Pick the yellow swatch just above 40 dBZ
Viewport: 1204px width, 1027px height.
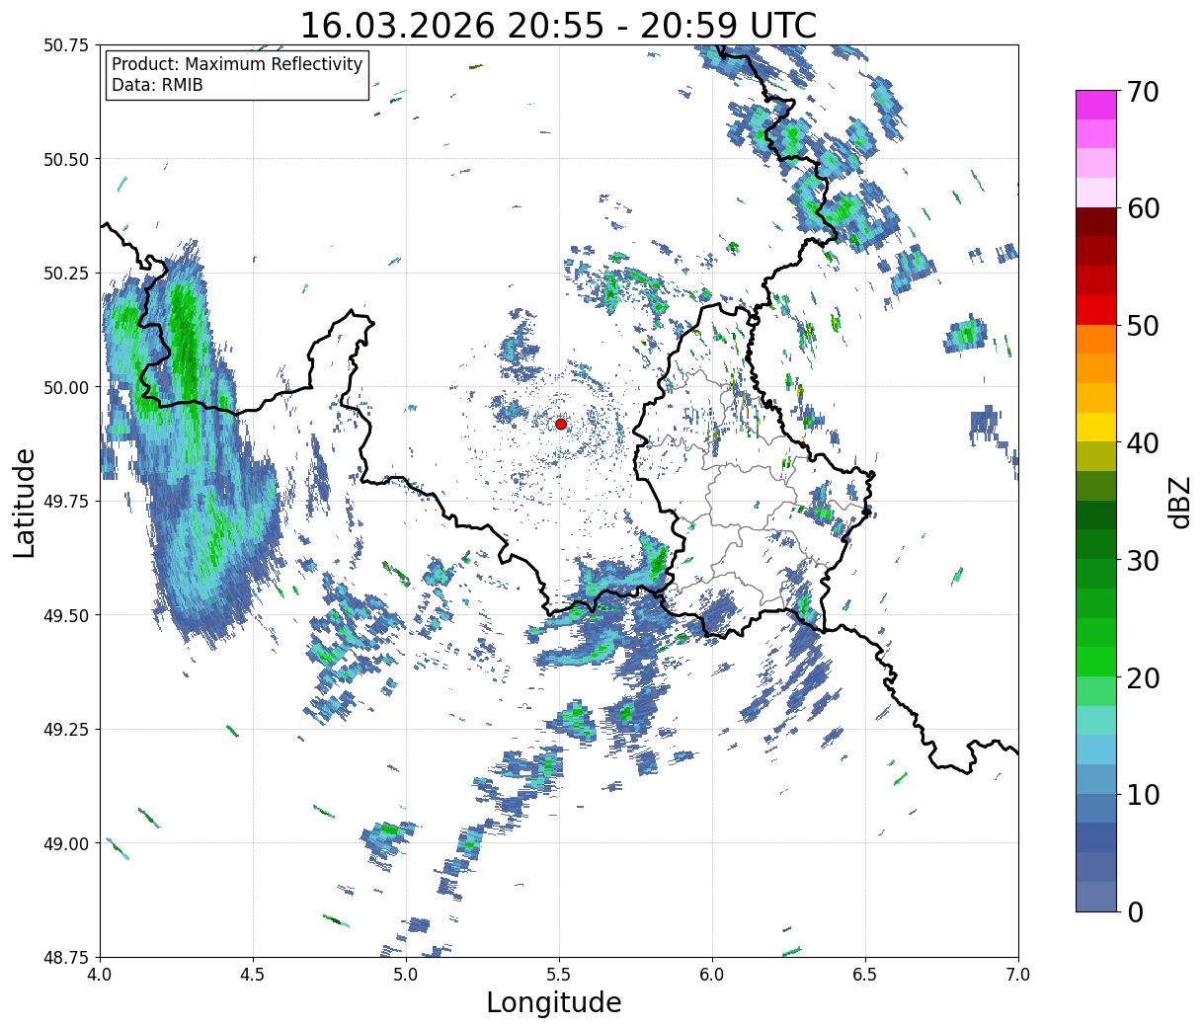click(x=1096, y=428)
